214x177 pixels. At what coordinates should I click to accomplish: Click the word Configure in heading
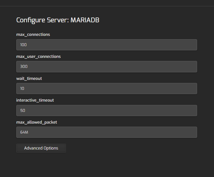31,20
